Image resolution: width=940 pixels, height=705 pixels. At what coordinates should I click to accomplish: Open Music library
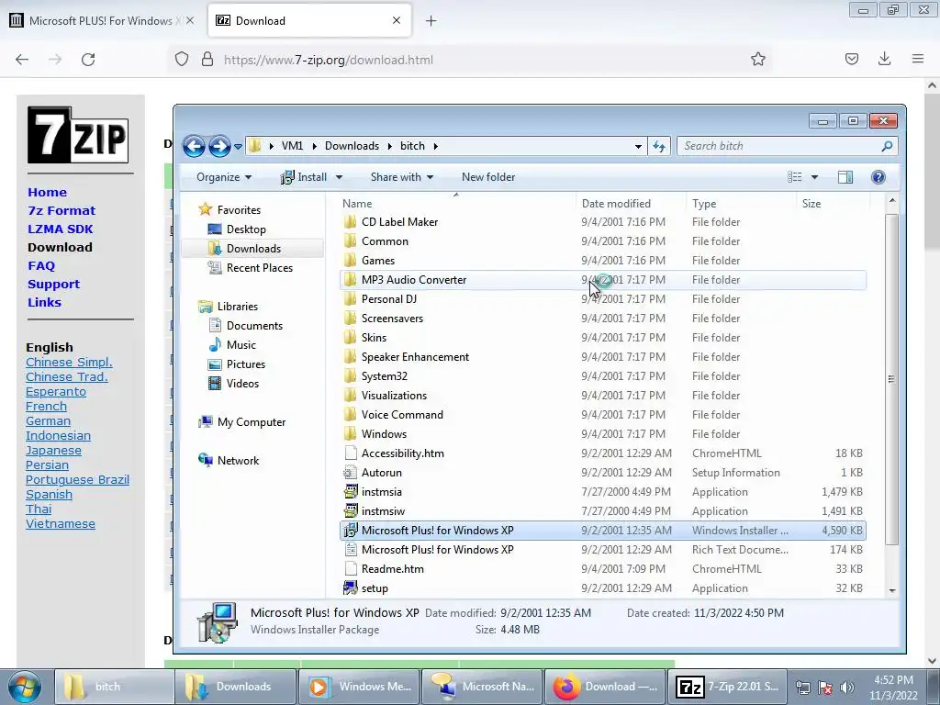[x=241, y=345]
